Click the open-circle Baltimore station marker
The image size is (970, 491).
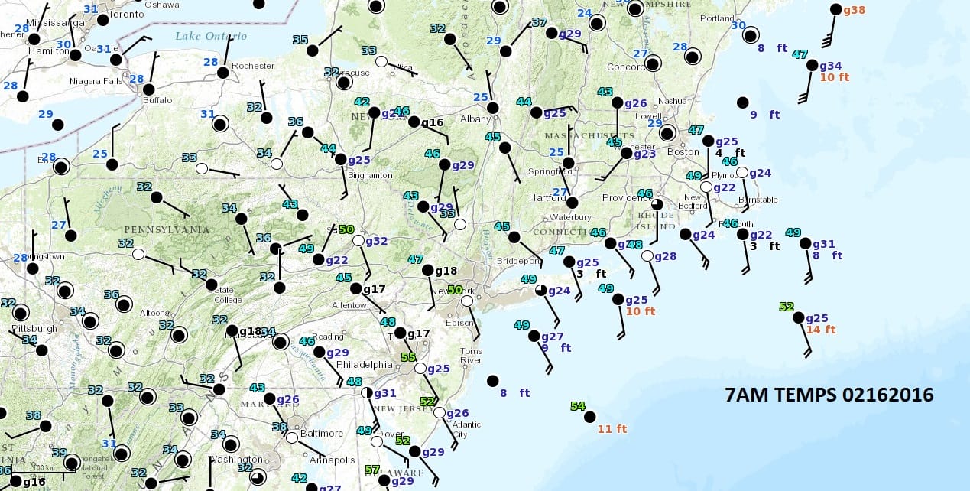pos(291,437)
